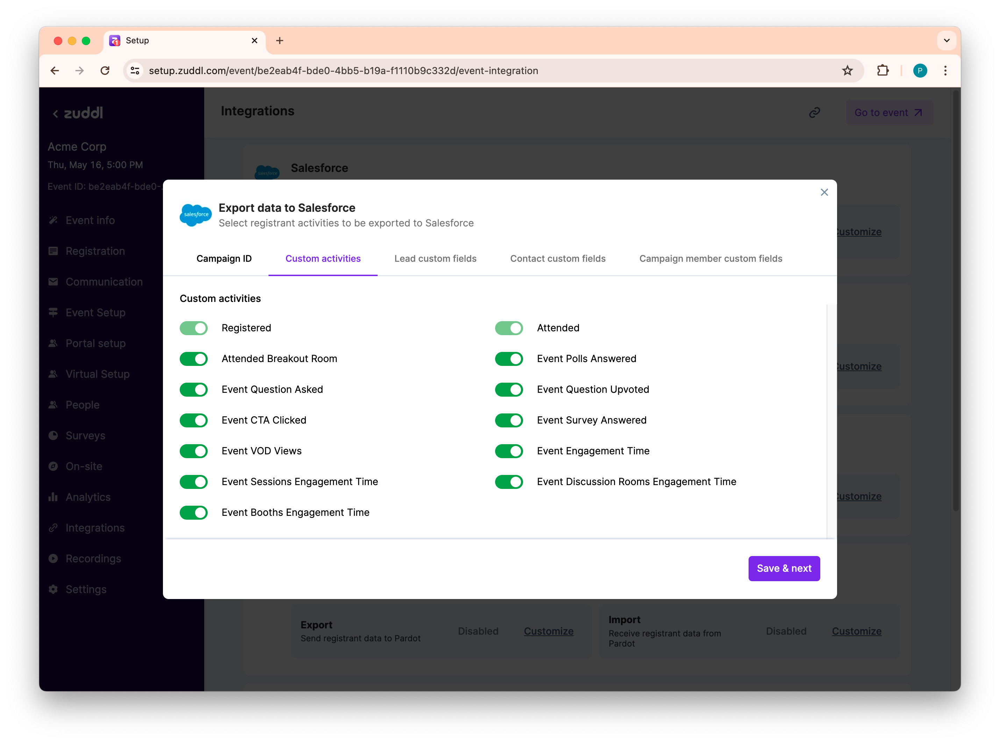
Task: Switch to Lead custom fields tab
Action: point(435,259)
